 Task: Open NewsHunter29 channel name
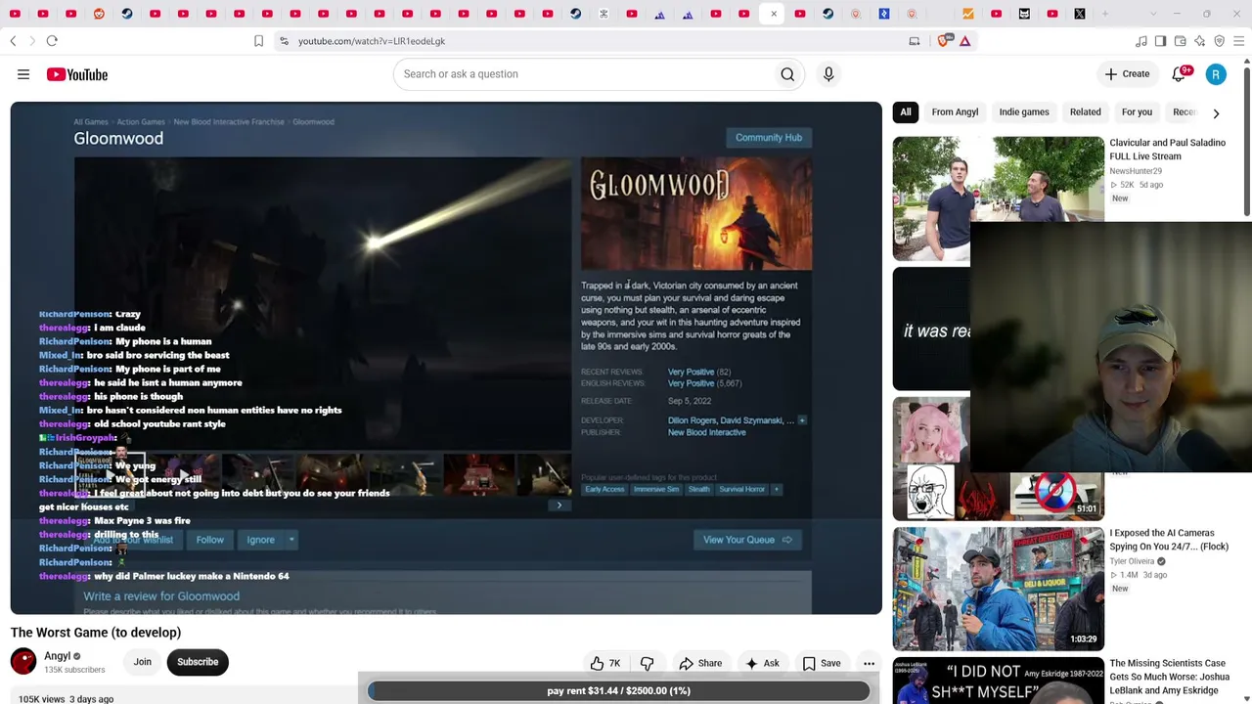[1136, 171]
